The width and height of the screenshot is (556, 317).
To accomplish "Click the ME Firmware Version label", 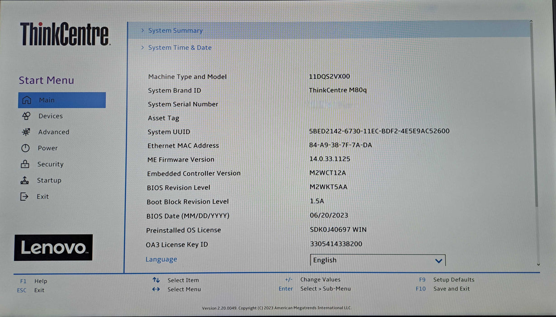I will pos(181,159).
